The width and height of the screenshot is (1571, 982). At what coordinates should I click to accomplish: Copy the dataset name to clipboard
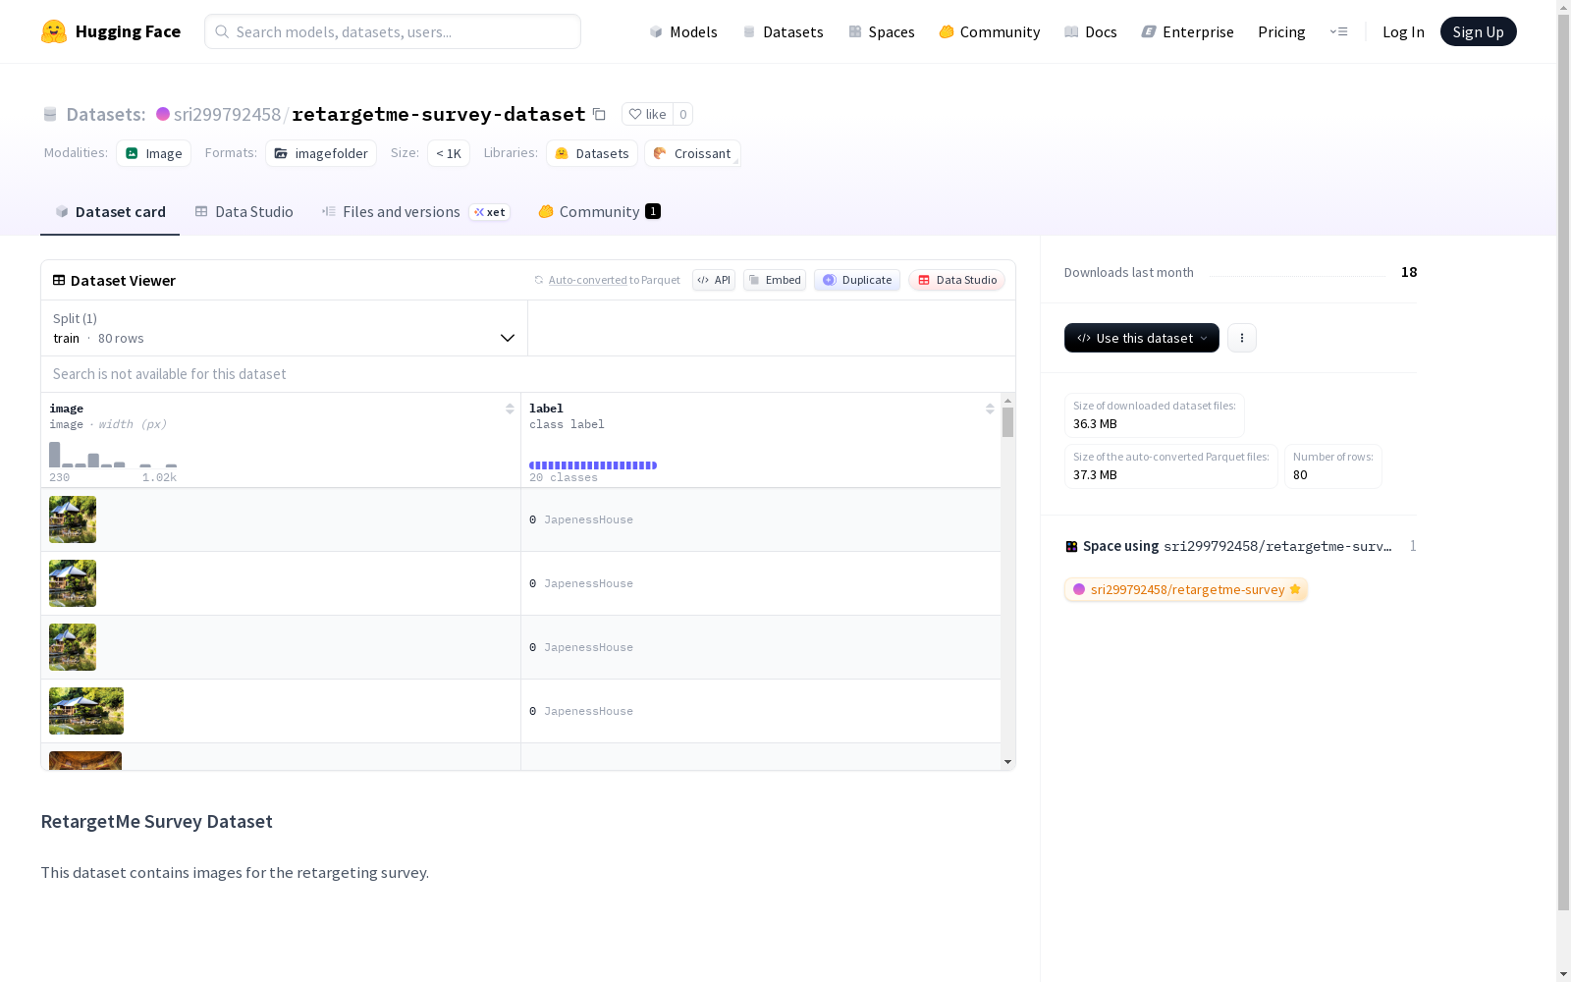click(599, 114)
